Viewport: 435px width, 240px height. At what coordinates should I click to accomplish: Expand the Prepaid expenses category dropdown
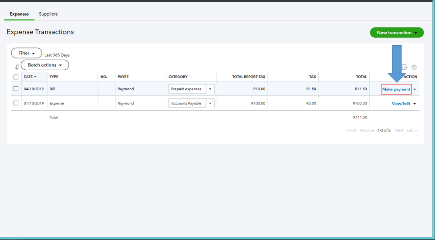click(210, 89)
